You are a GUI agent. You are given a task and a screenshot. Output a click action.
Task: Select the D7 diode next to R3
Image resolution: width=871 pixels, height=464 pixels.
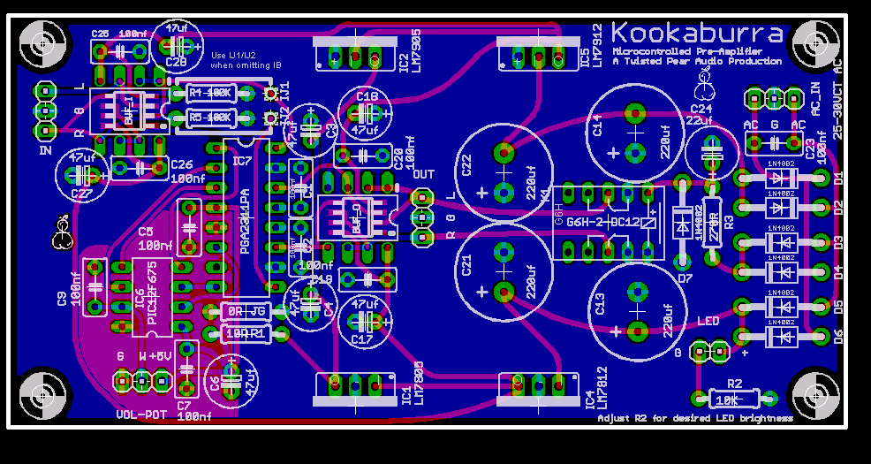coord(682,221)
